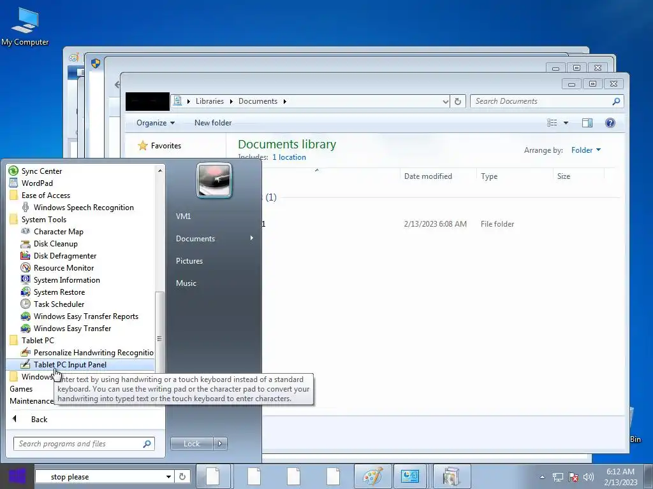
Task: Open the clock showing 6:12 AM
Action: pos(620,477)
